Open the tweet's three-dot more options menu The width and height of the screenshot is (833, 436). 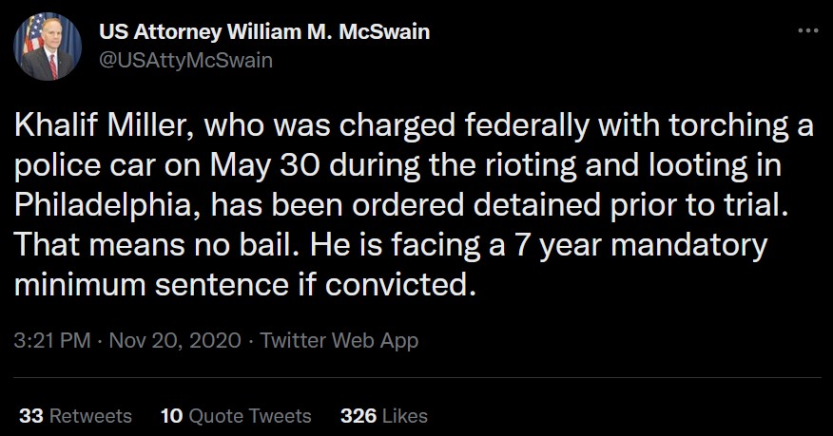807,31
